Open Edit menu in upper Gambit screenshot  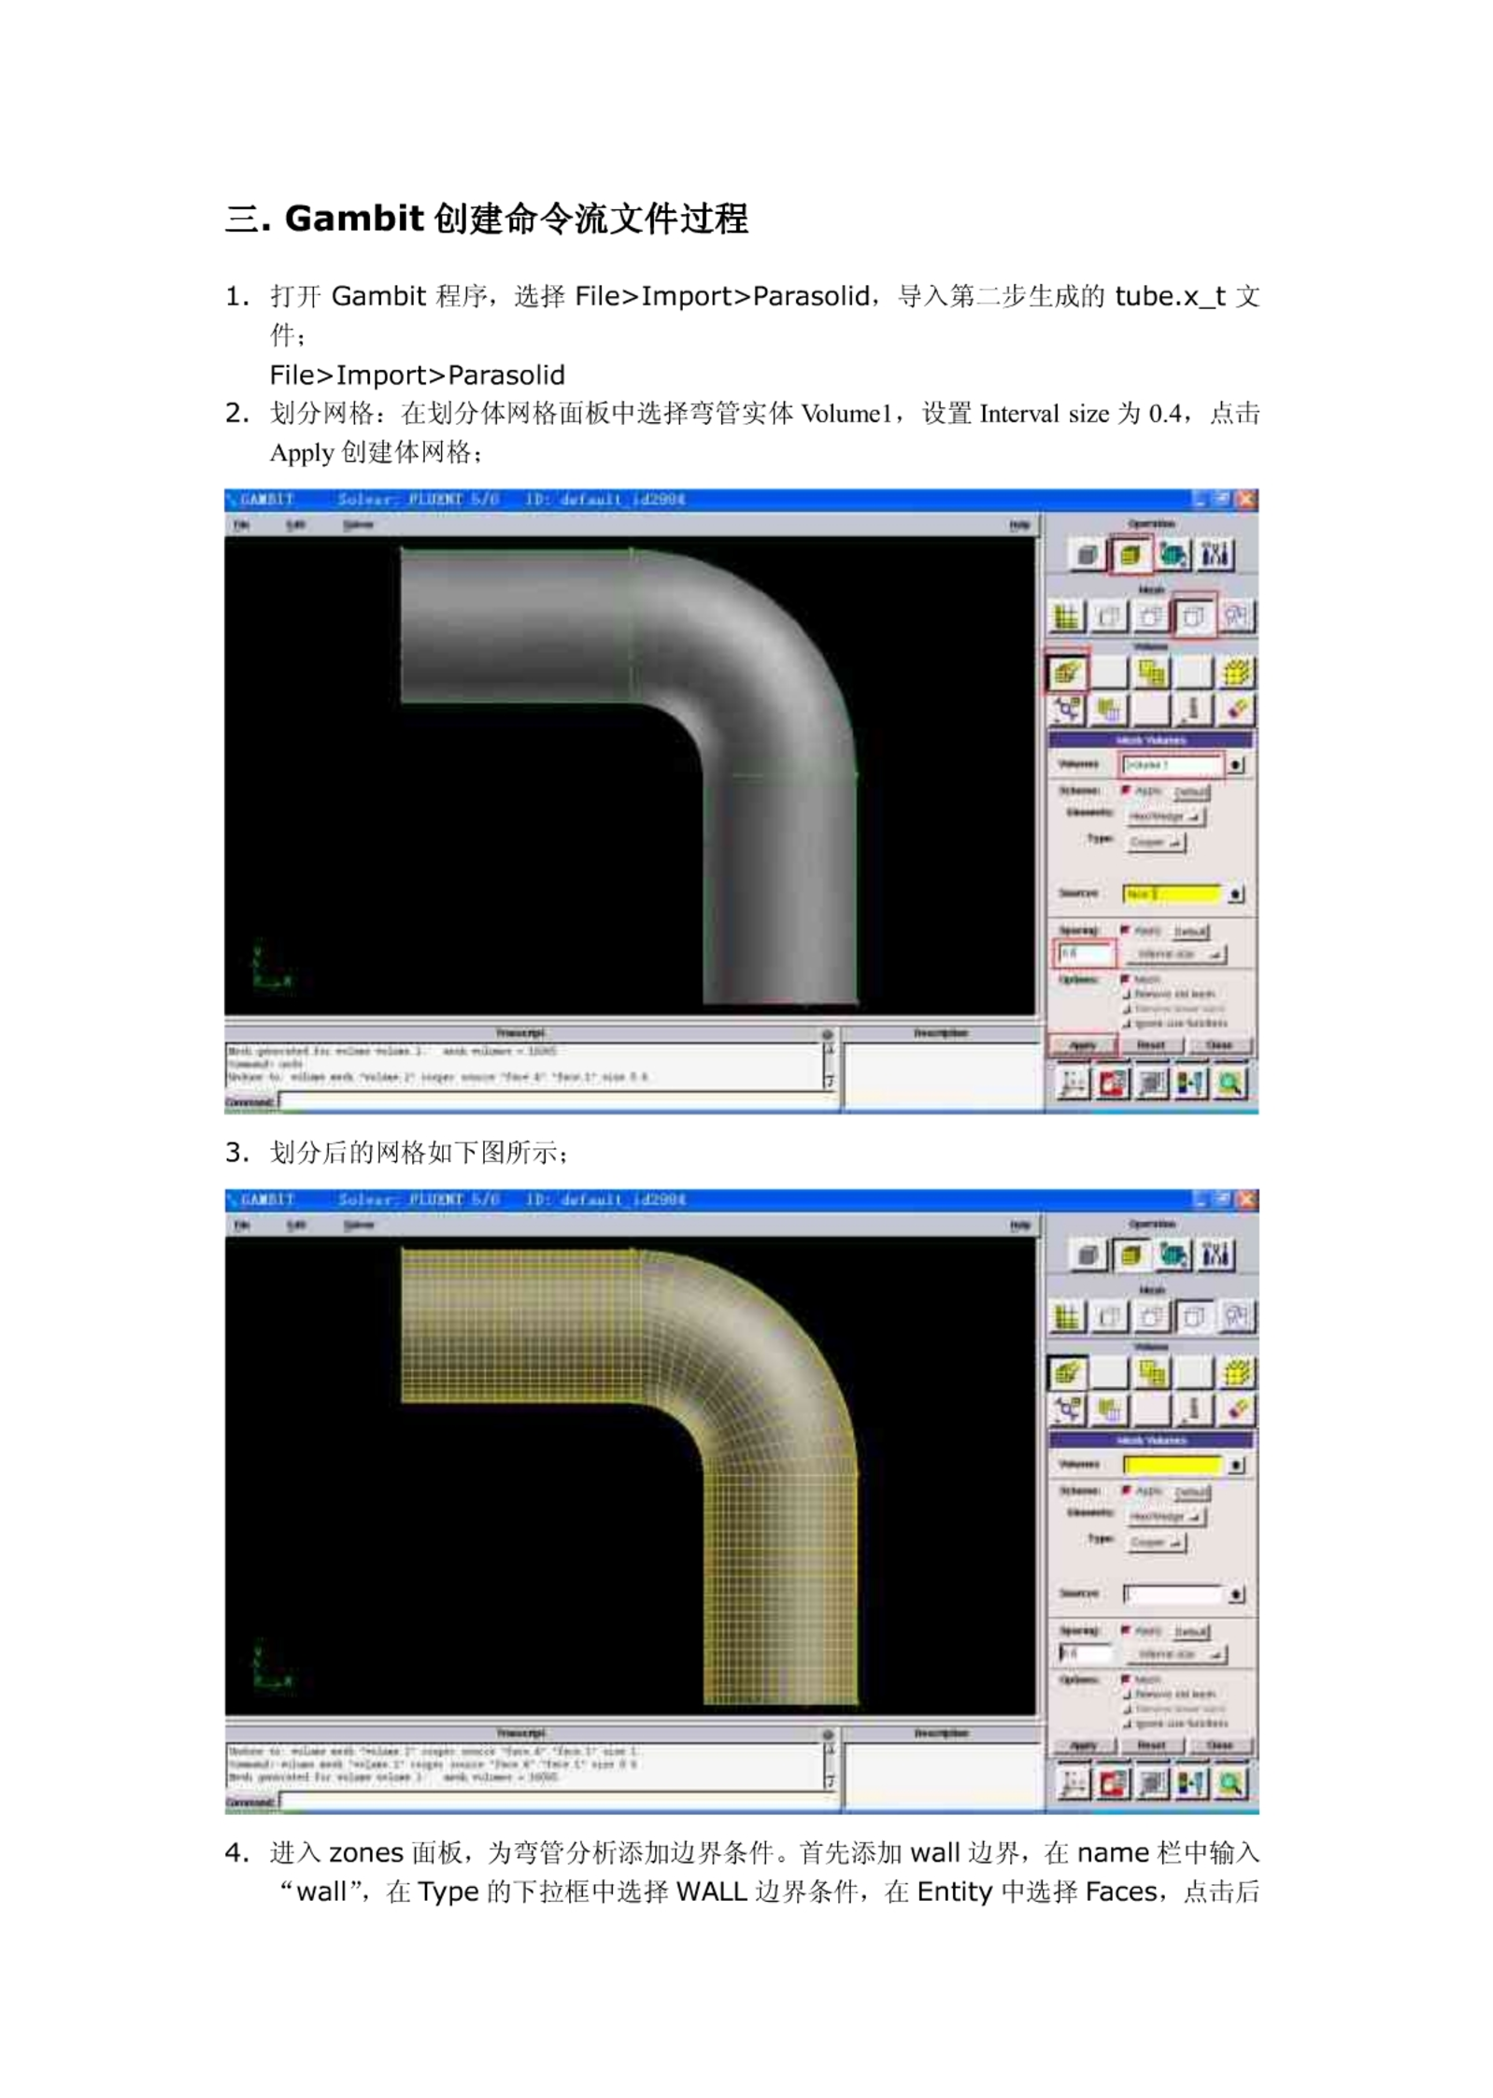pos(295,525)
